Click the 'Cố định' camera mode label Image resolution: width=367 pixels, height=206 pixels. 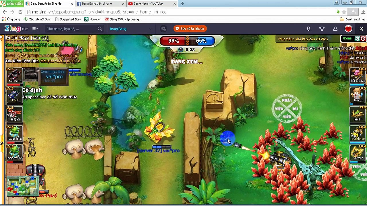tap(32, 90)
